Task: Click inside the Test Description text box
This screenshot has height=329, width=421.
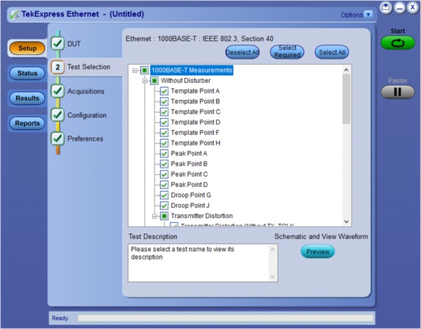Action: (196, 262)
